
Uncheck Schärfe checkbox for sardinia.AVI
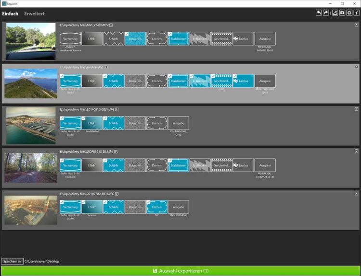[105, 76]
